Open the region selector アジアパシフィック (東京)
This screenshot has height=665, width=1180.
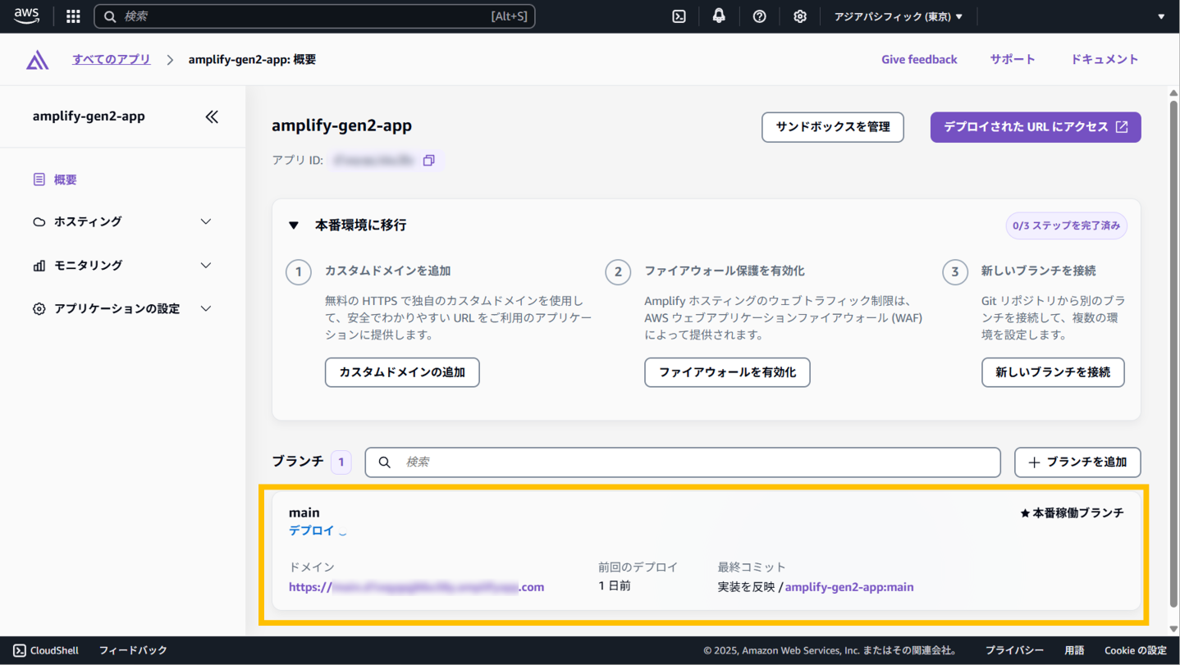(899, 16)
